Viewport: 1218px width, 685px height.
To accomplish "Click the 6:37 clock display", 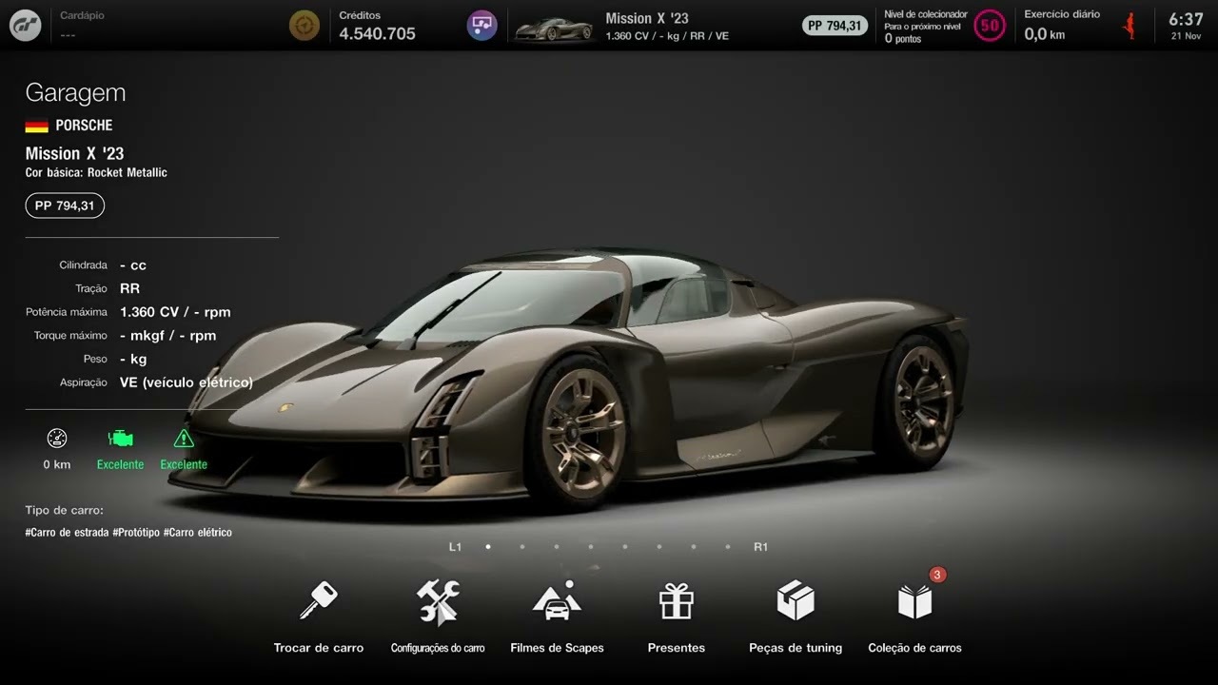I will click(1186, 20).
